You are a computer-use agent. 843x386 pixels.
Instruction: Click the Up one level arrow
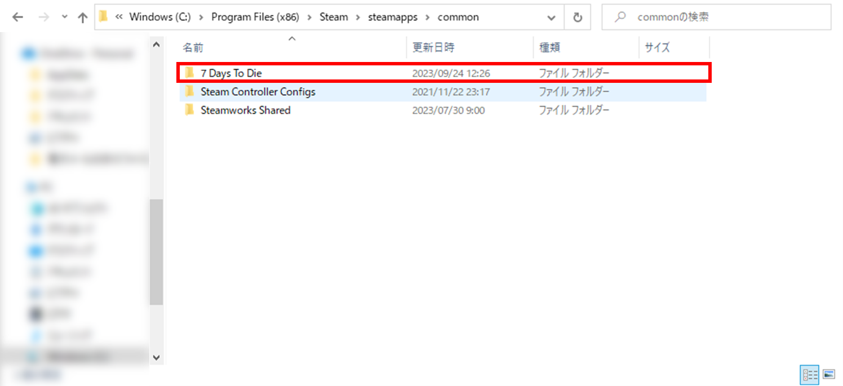(83, 17)
